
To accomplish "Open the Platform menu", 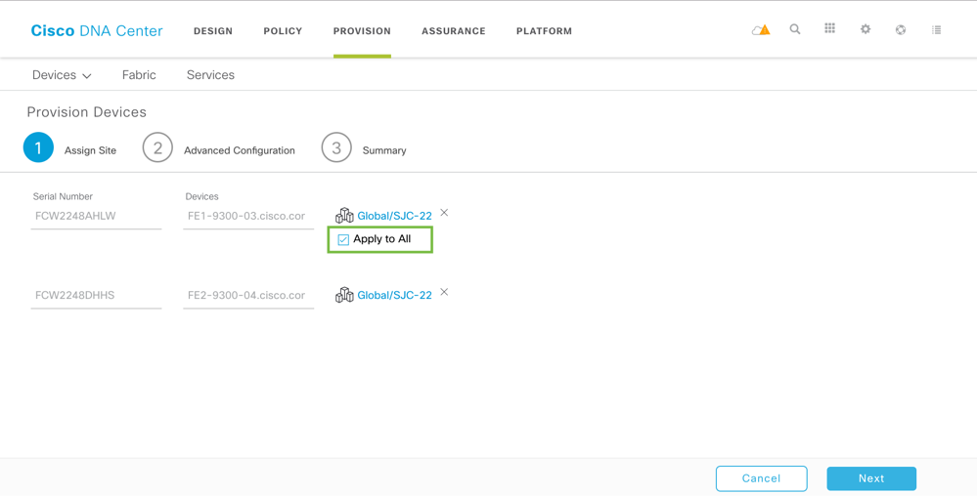I will point(544,31).
